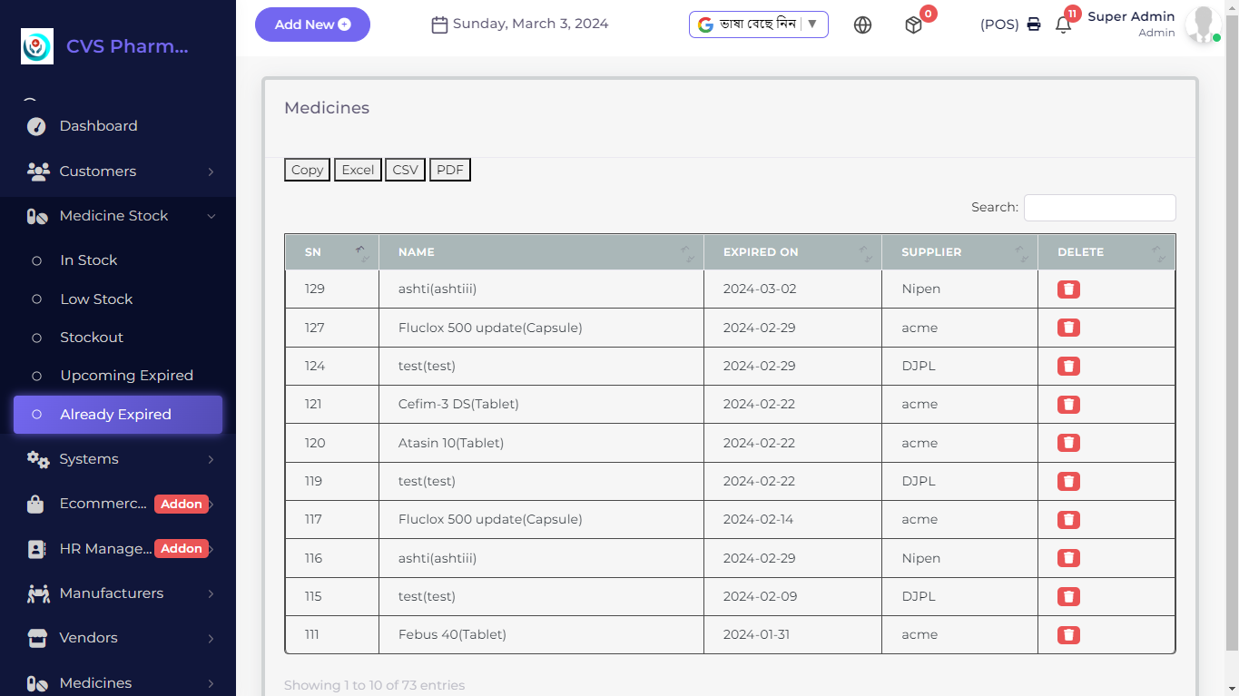1239x696 pixels.
Task: Delete the Febus 40(Tablet) row via trash icon
Action: (x=1067, y=634)
